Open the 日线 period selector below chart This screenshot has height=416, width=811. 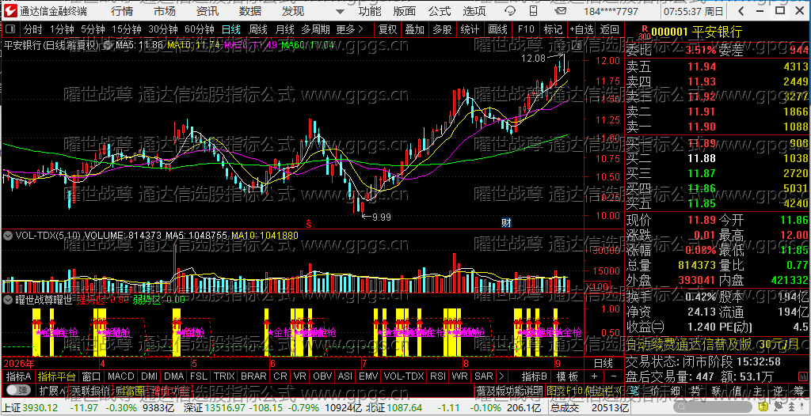click(x=603, y=363)
